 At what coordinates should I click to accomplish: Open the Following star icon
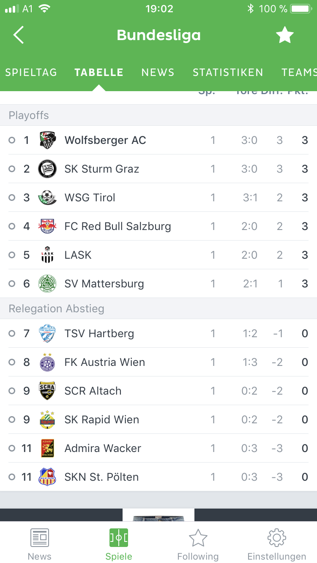click(198, 538)
